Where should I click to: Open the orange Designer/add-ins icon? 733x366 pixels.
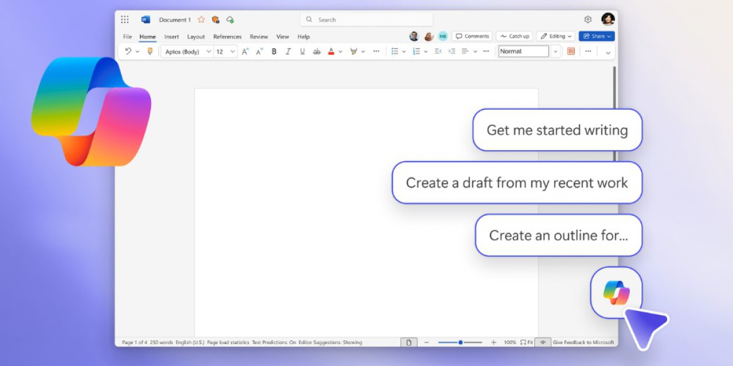pyautogui.click(x=571, y=52)
